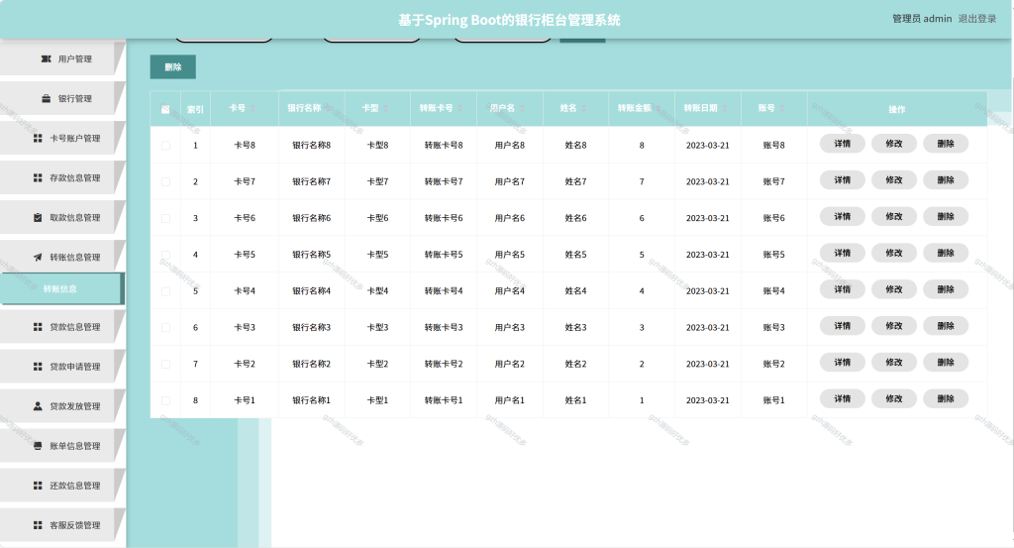This screenshot has width=1014, height=548.
Task: View 详情 for 卡号8 row
Action: [x=842, y=144]
